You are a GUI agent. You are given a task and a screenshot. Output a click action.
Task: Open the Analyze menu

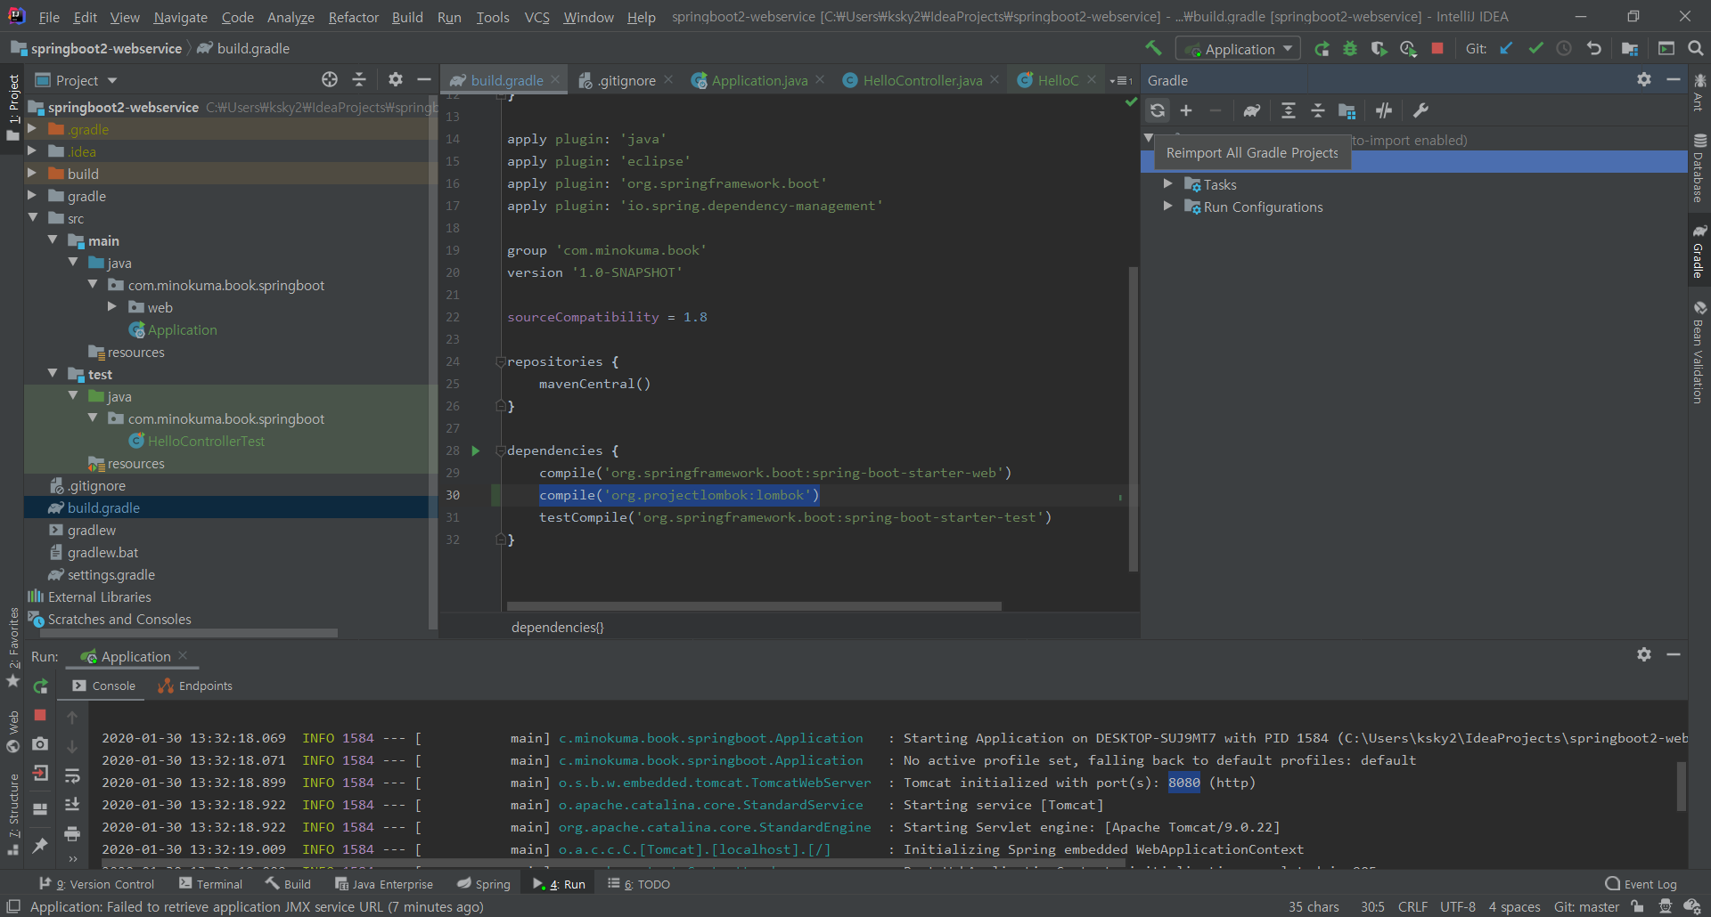click(291, 17)
